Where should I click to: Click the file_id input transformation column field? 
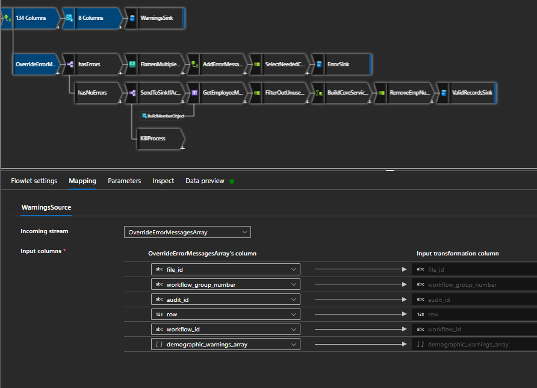click(474, 269)
